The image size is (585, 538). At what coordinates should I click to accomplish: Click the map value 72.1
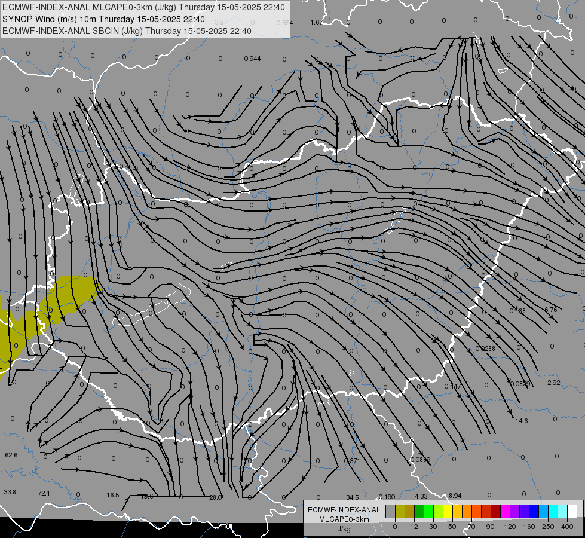(44, 493)
